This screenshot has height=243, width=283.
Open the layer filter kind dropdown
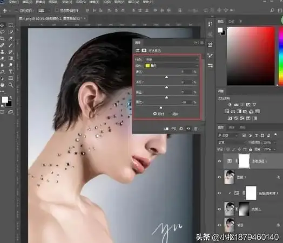[x=228, y=136]
